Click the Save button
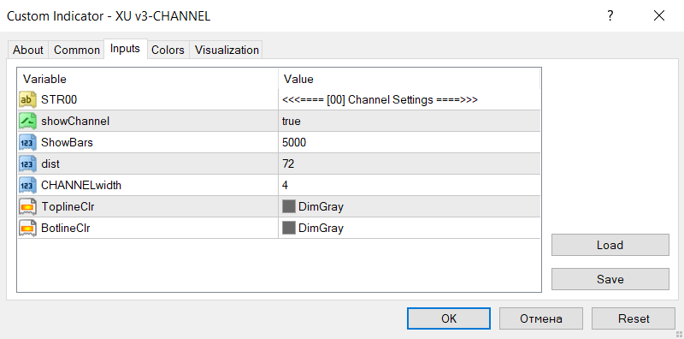The width and height of the screenshot is (684, 339). 610,279
